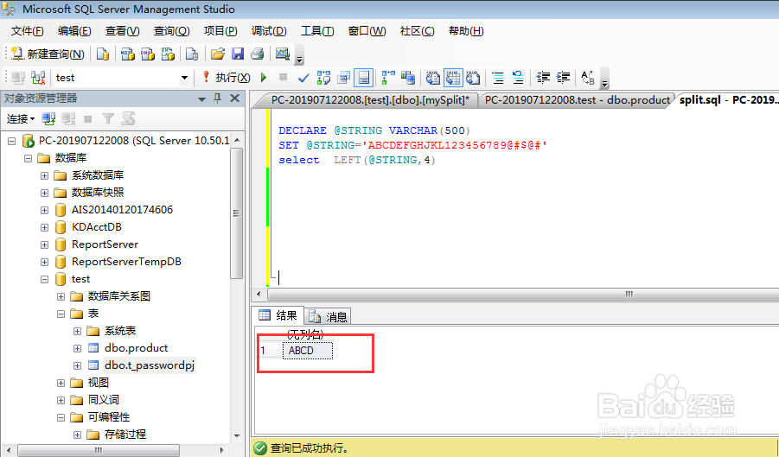779x457 pixels.
Task: Open the Connect (连接) dropdown
Action: (21, 119)
